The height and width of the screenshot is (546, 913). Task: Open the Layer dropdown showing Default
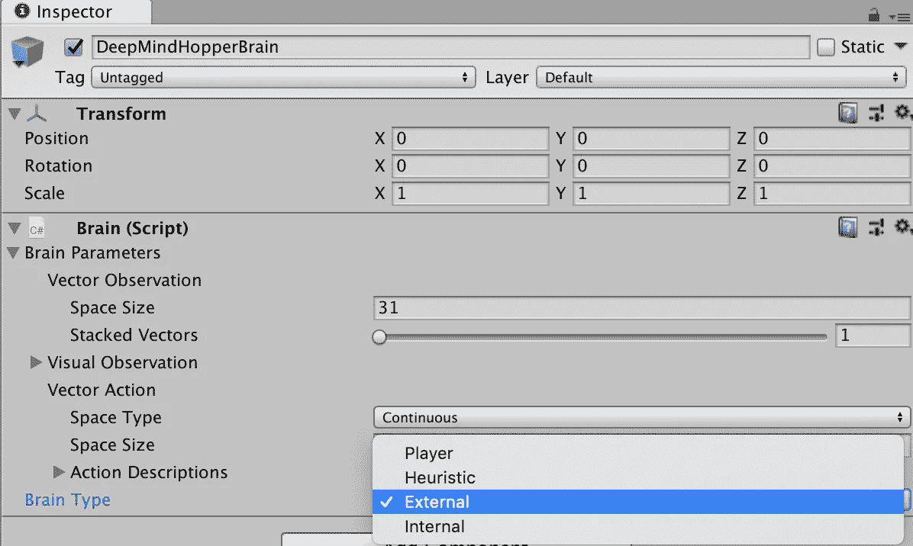721,77
